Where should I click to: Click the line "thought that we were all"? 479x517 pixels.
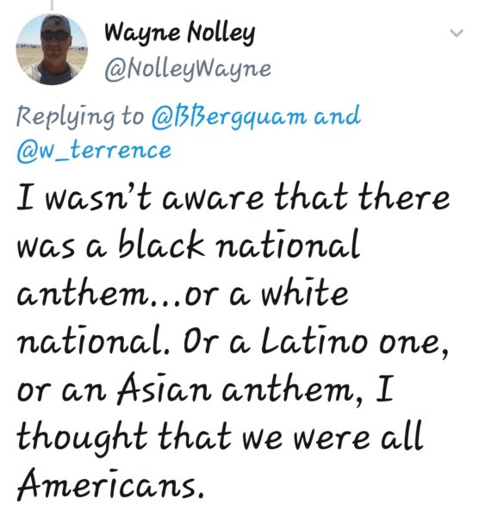point(221,435)
